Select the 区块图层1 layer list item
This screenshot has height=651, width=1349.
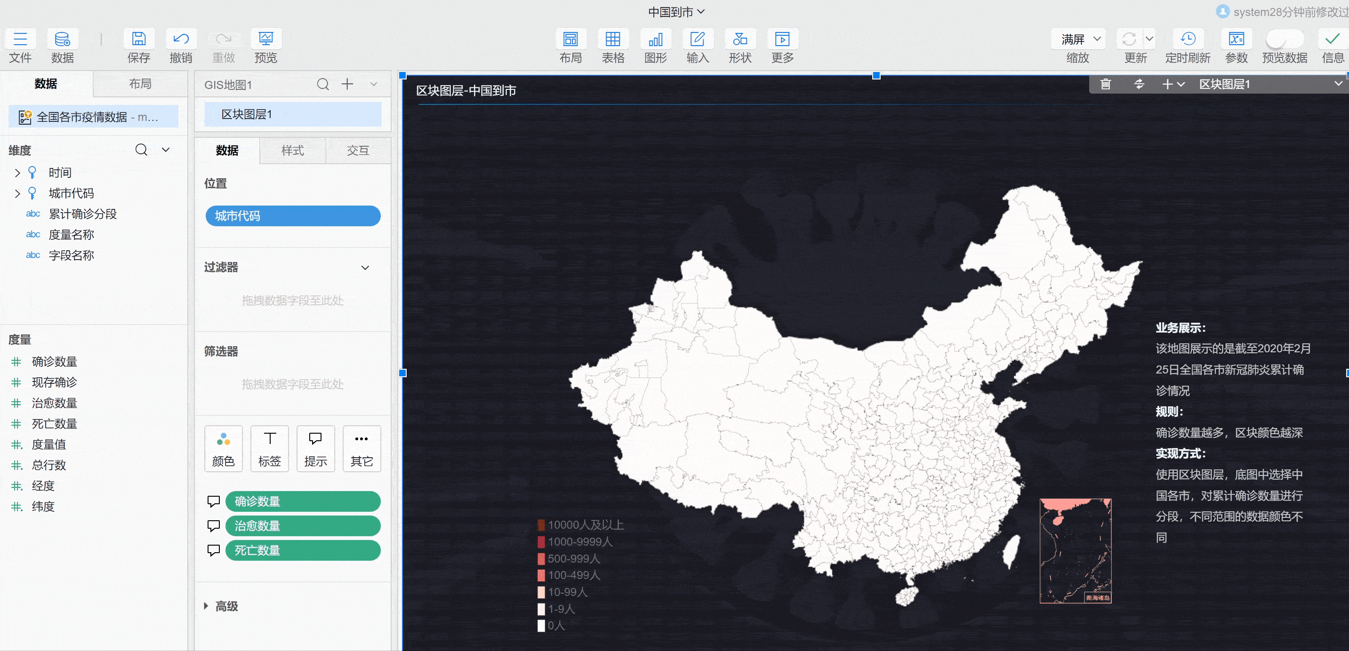(293, 114)
